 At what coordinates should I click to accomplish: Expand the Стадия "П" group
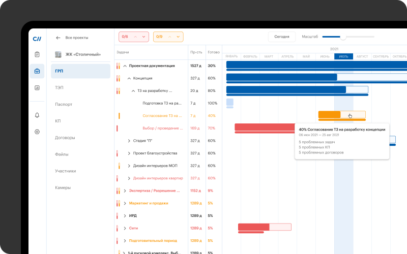tap(129, 141)
